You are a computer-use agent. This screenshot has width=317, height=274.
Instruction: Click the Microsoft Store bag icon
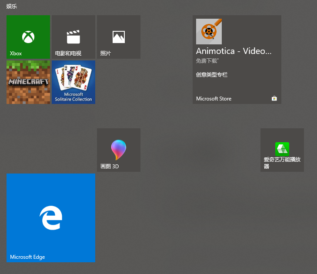[x=274, y=98]
